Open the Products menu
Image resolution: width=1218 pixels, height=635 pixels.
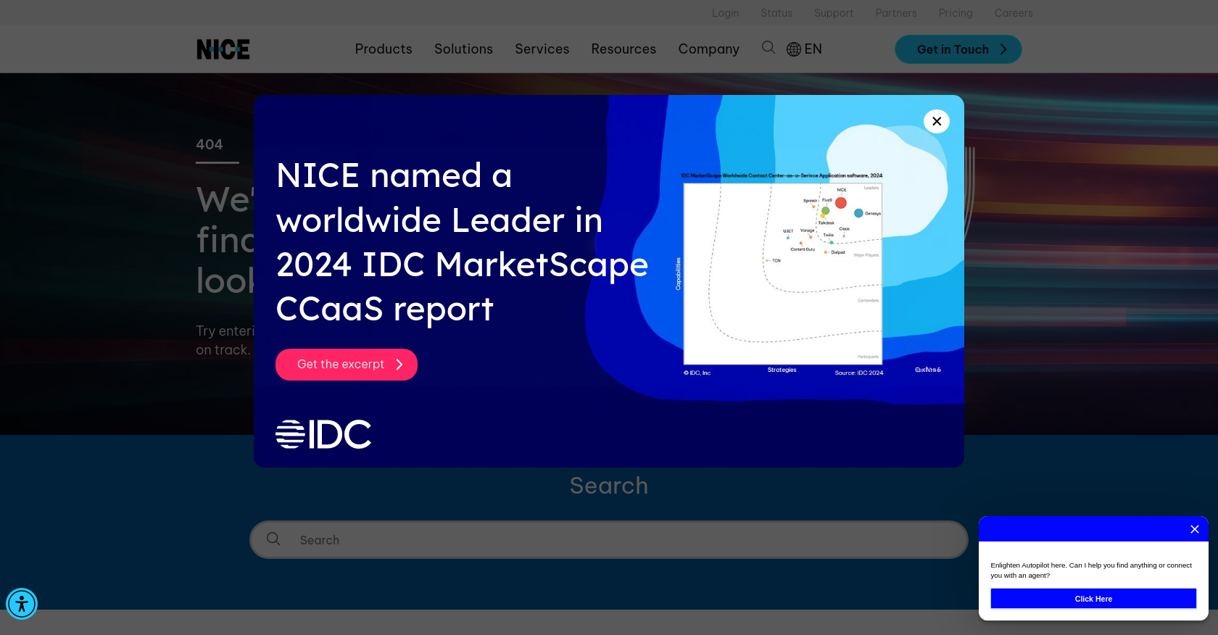click(384, 49)
